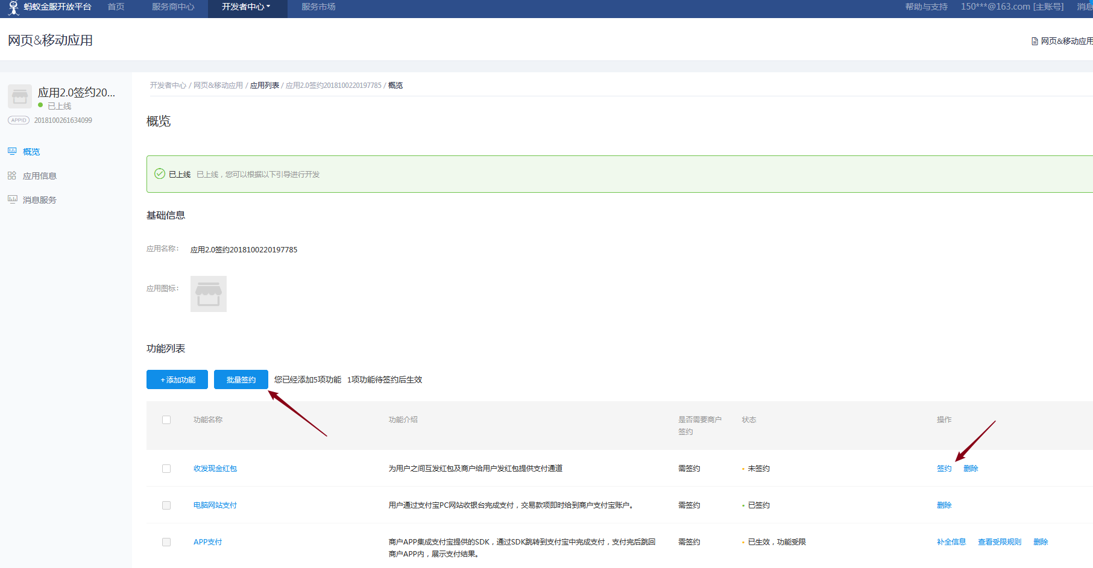The height and width of the screenshot is (568, 1093).
Task: Click the sidebar application storefront icon
Action: click(x=20, y=96)
